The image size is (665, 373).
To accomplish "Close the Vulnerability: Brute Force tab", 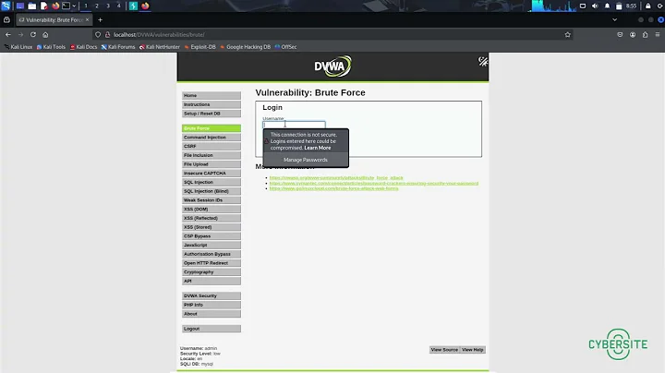I will pos(88,19).
